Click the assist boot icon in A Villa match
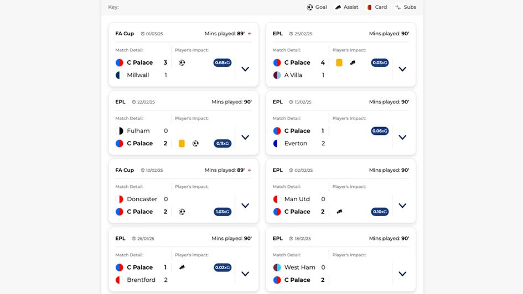 point(353,62)
